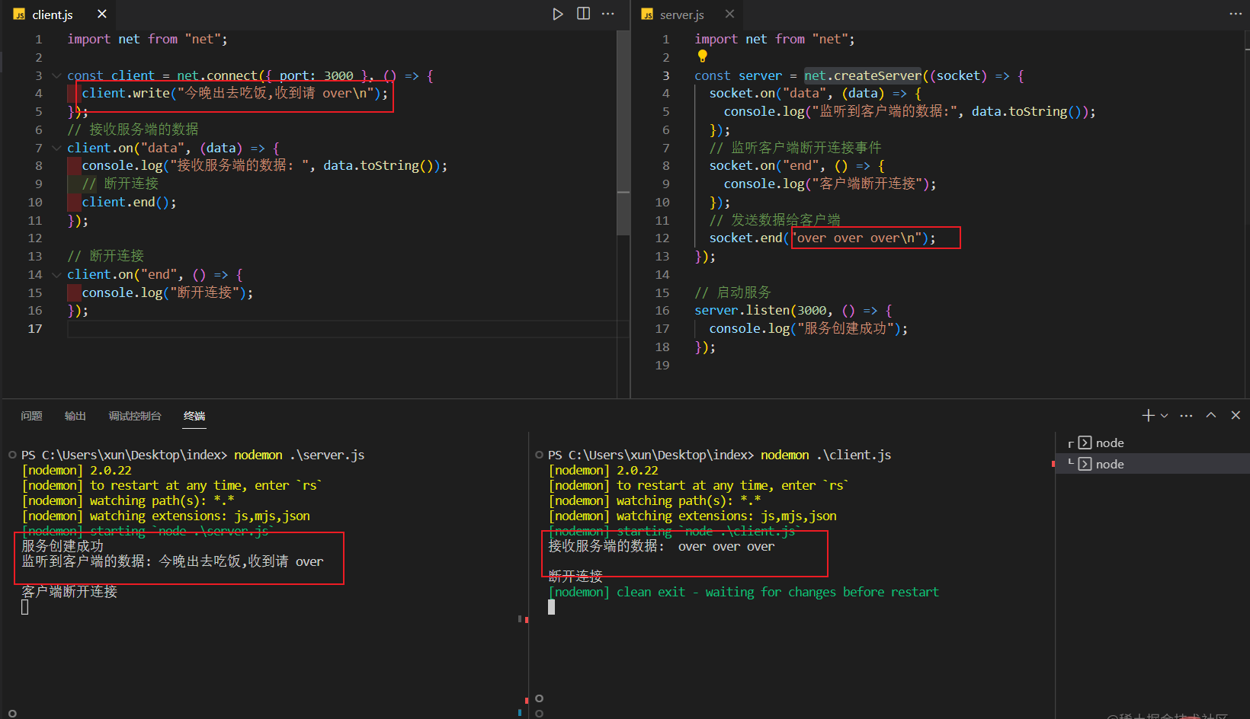Click the first node terminal icon
This screenshot has width=1250, height=719.
tap(1085, 443)
